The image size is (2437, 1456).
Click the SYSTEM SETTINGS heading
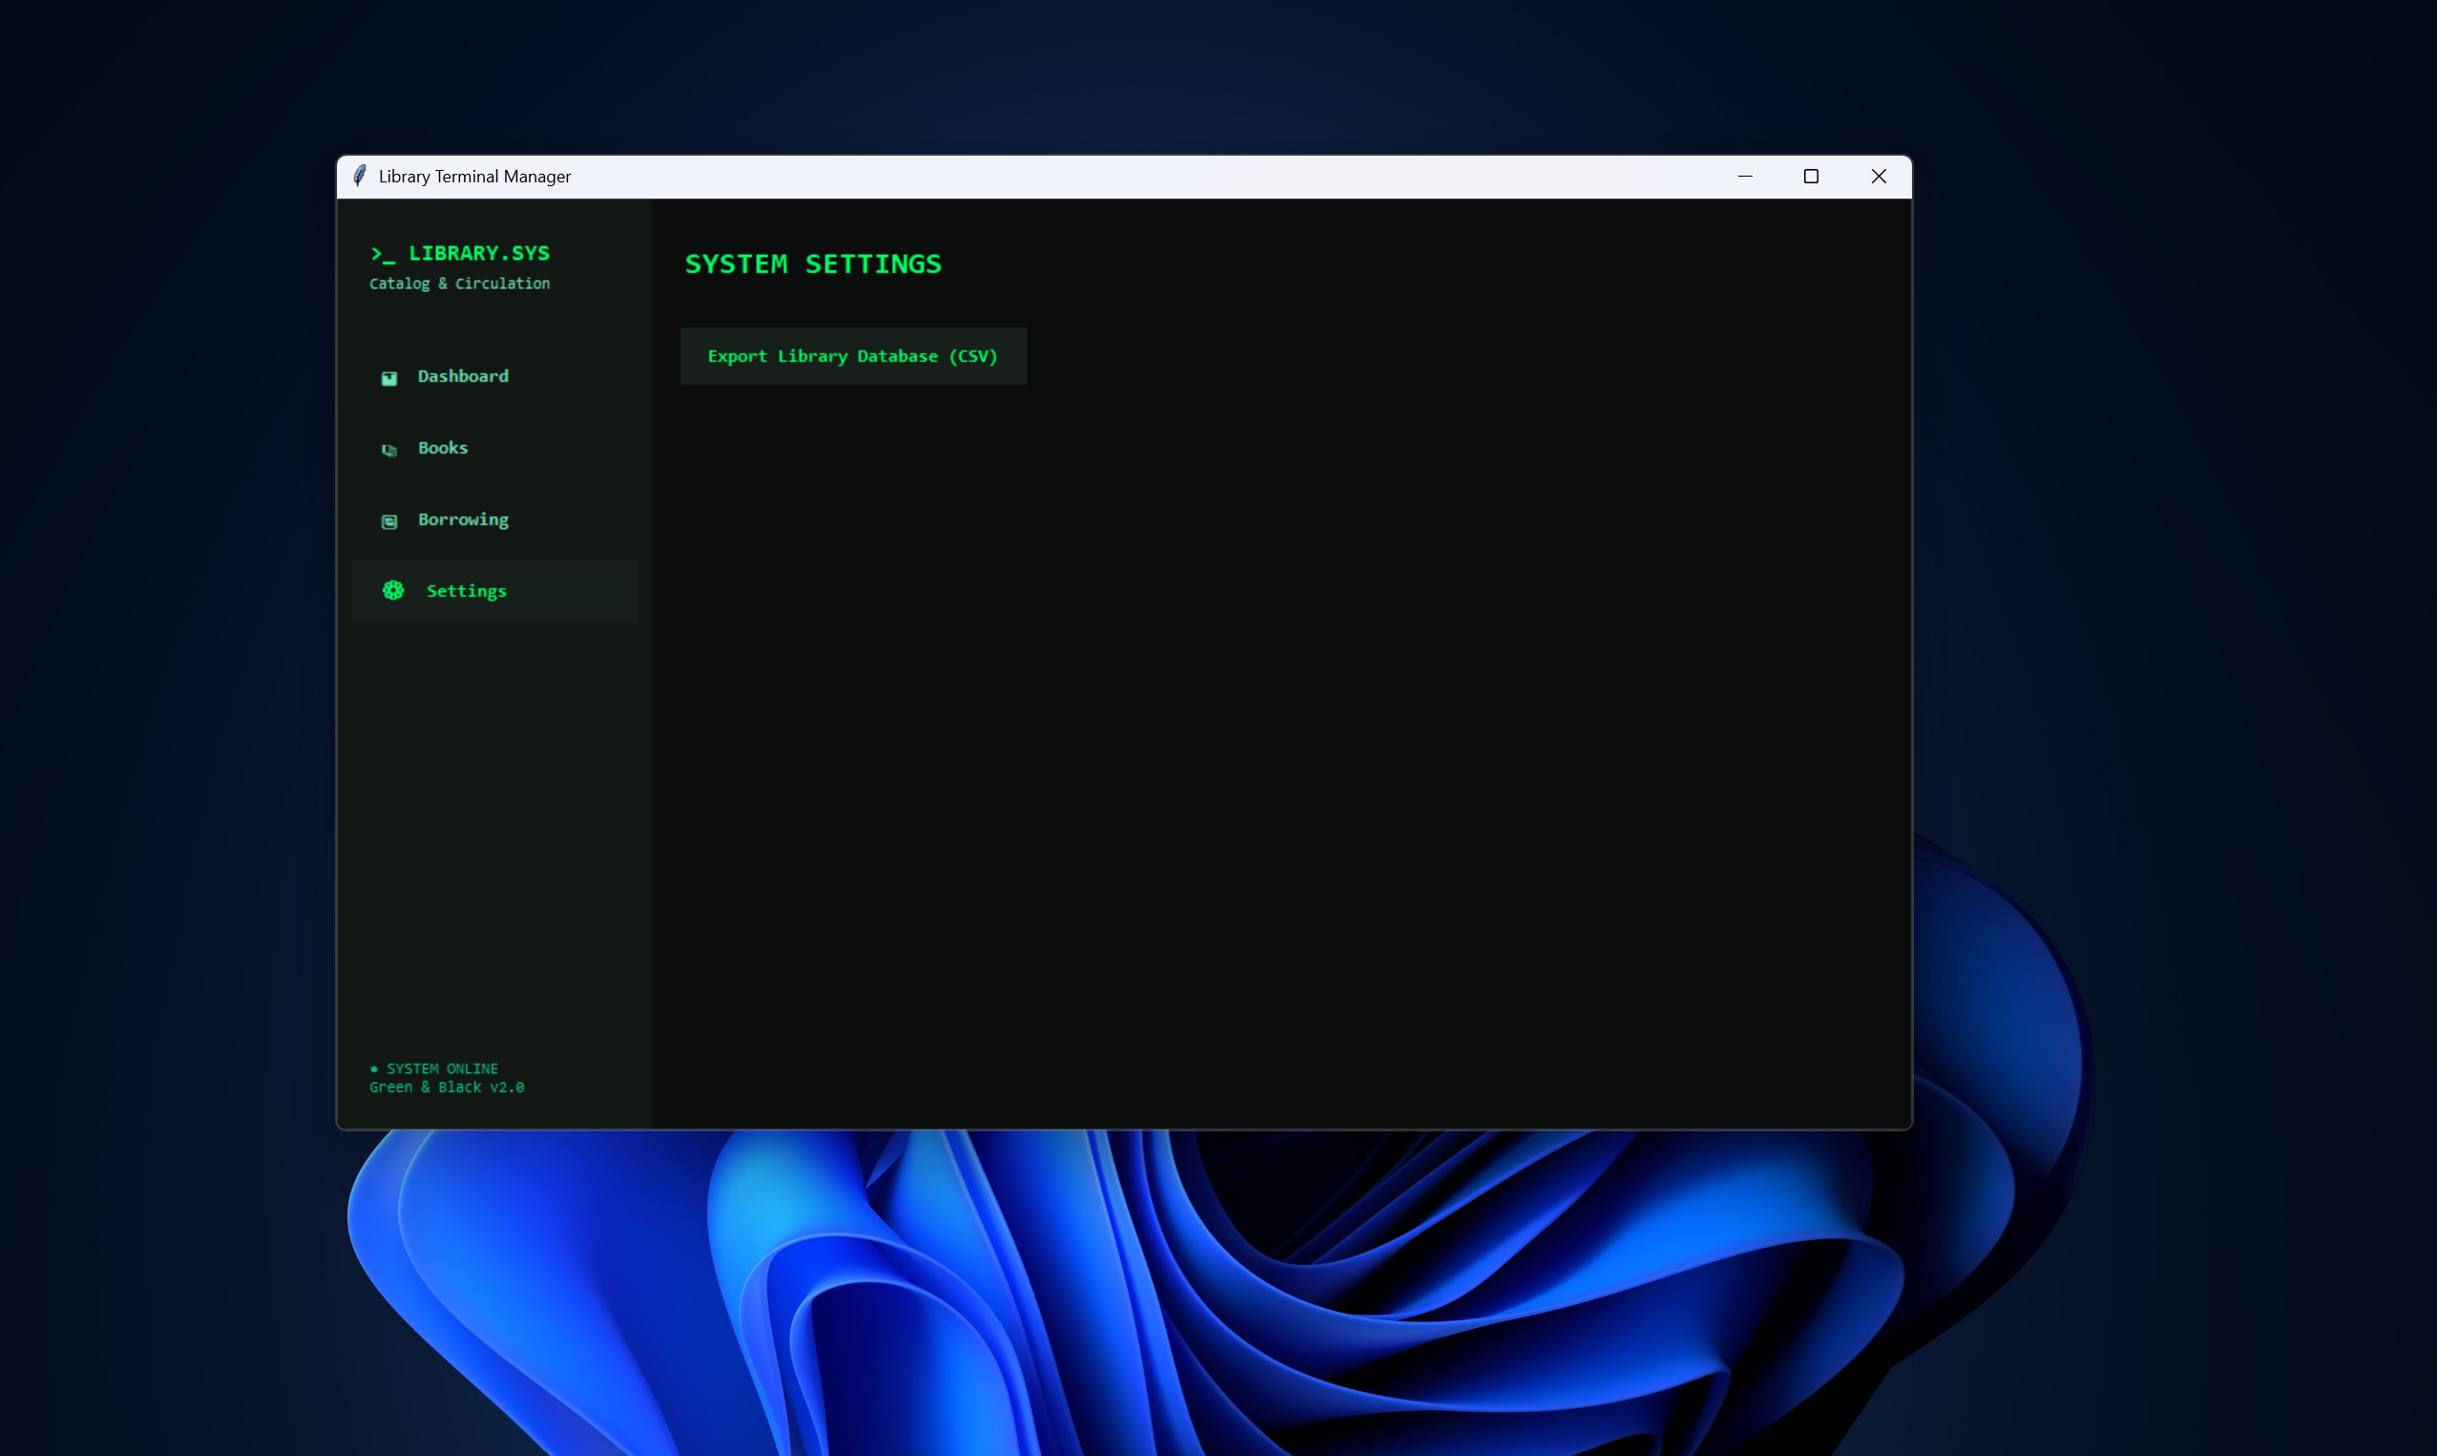tap(813, 264)
